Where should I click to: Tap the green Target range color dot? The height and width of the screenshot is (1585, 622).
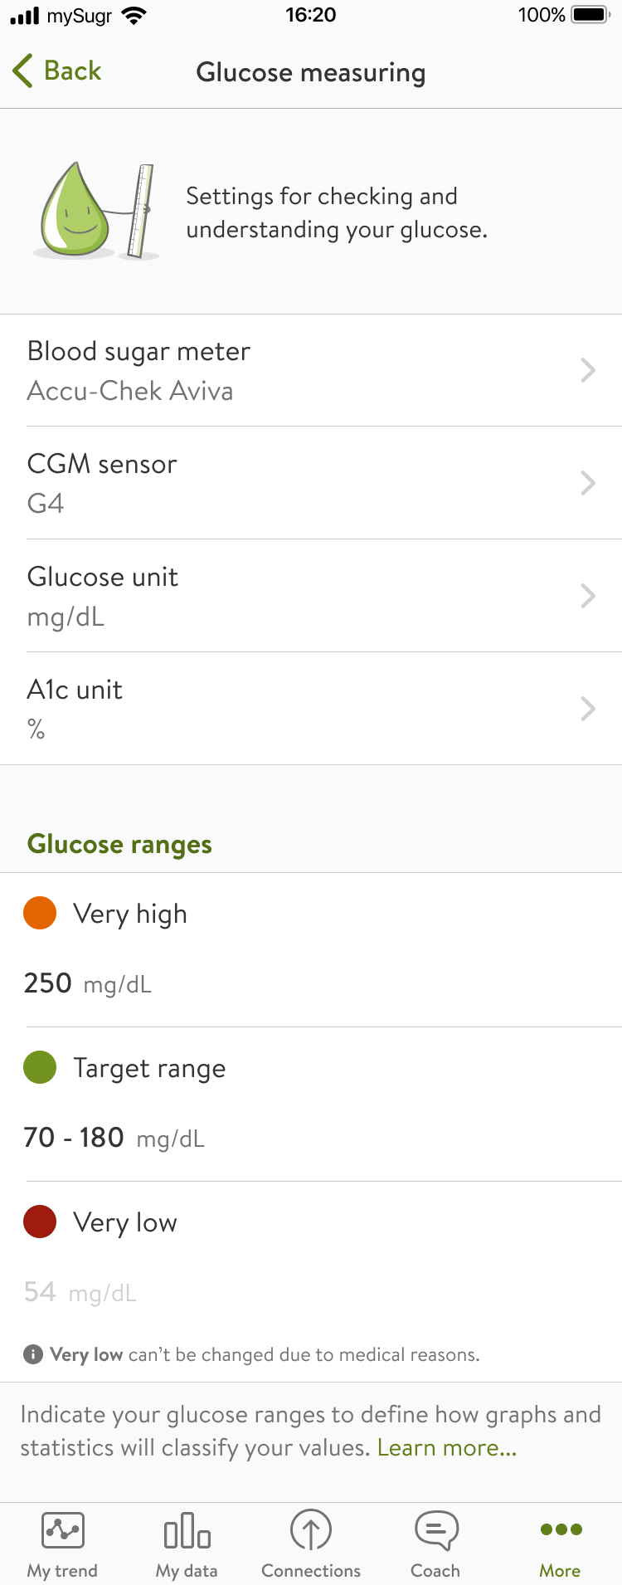point(40,1067)
